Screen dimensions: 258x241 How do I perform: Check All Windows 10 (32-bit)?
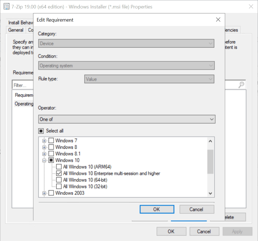pyautogui.click(x=59, y=186)
